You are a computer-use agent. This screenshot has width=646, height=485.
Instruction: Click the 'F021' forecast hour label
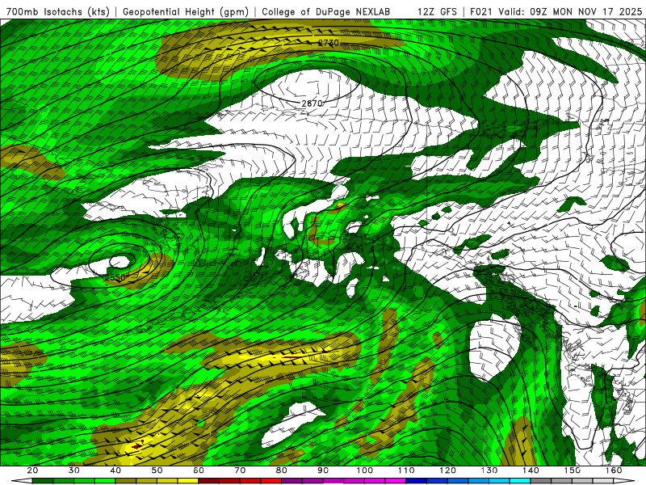click(481, 11)
